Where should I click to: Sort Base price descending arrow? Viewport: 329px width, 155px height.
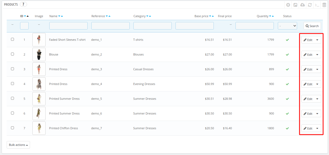pos(210,16)
